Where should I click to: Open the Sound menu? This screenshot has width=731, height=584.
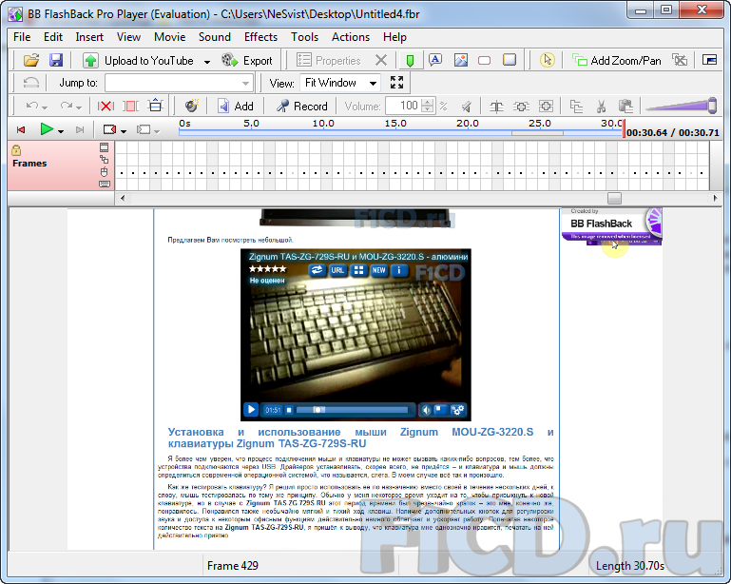tap(215, 37)
